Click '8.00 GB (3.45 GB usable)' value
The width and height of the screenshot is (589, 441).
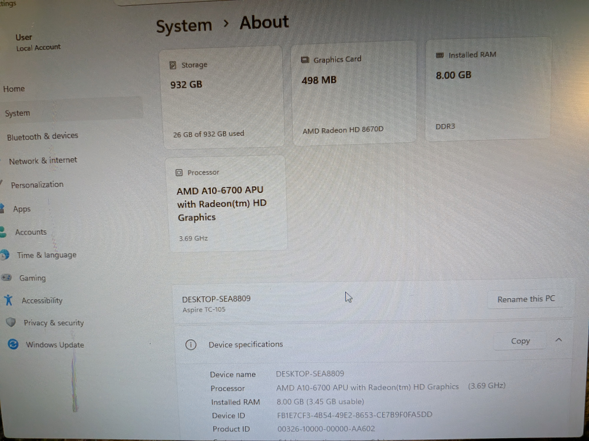(320, 402)
